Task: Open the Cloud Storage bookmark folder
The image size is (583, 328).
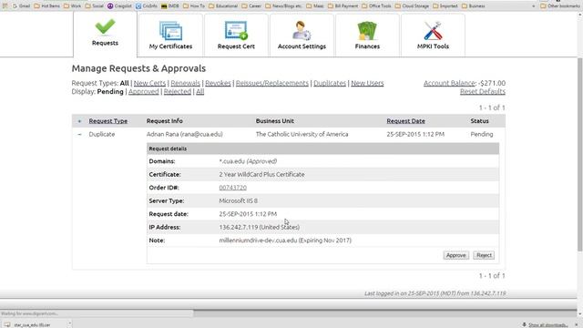Action: (x=412, y=6)
